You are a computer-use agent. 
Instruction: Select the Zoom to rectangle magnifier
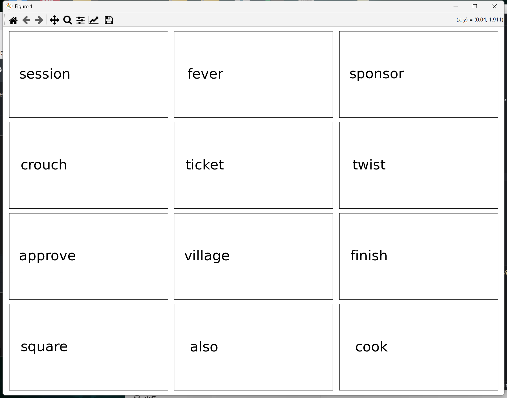pos(67,20)
